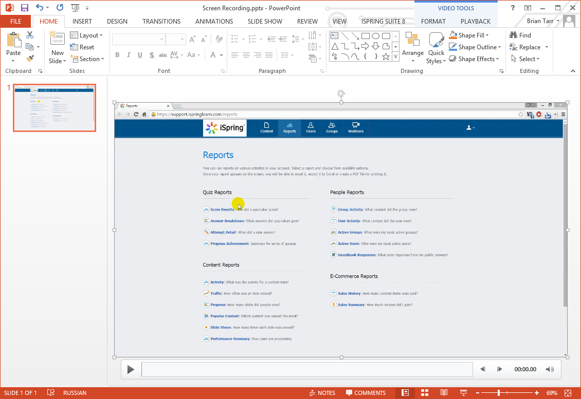Select the Star shape in shapes gallery
581x399 pixels.
click(x=386, y=56)
